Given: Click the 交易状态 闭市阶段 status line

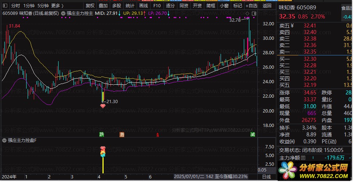Looking at the screenshot, I should pos(311,150).
